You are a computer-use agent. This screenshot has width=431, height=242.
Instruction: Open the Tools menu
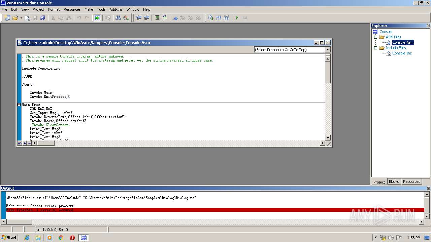(101, 9)
